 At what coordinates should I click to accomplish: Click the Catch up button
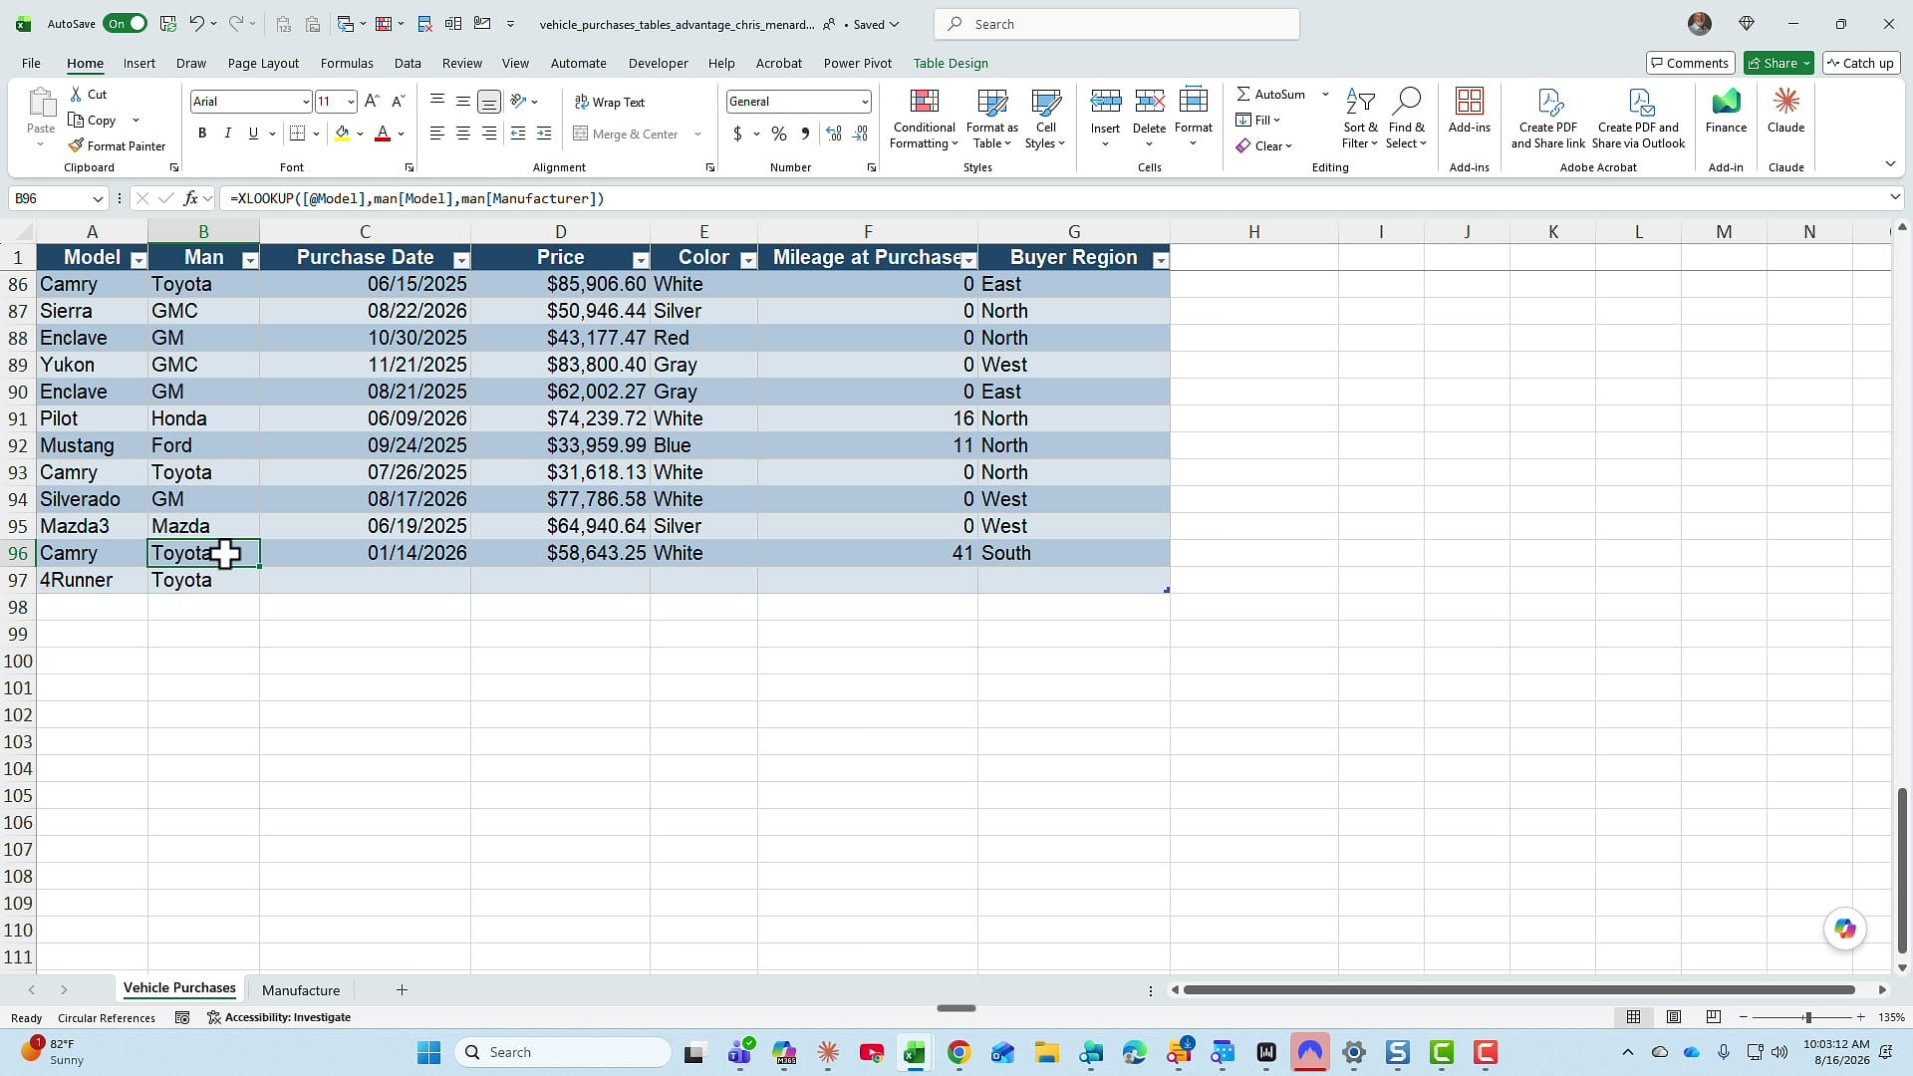click(1860, 63)
